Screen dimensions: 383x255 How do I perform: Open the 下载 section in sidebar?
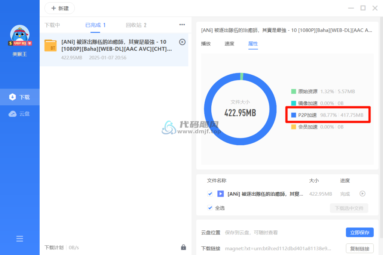[x=20, y=97]
